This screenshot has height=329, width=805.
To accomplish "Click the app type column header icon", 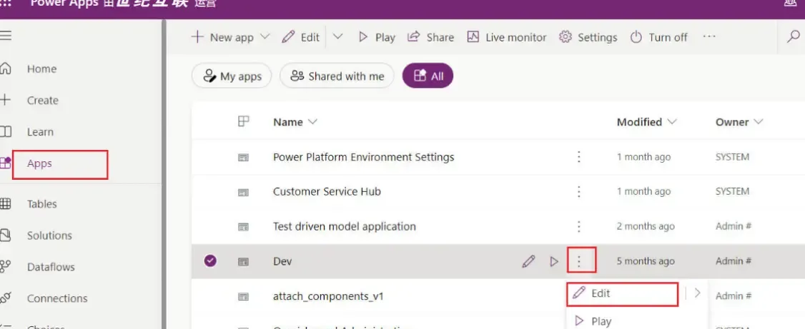I will [x=243, y=121].
